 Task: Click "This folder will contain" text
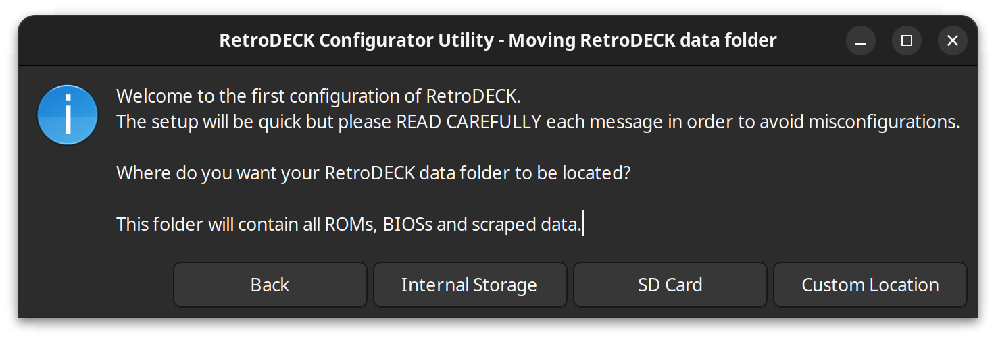(207, 225)
